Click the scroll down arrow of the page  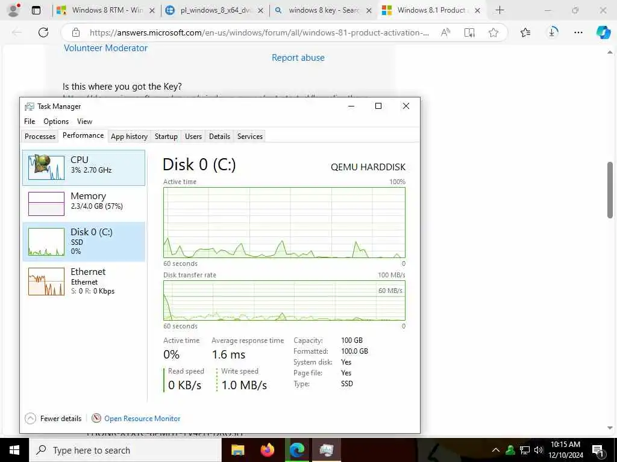click(610, 428)
